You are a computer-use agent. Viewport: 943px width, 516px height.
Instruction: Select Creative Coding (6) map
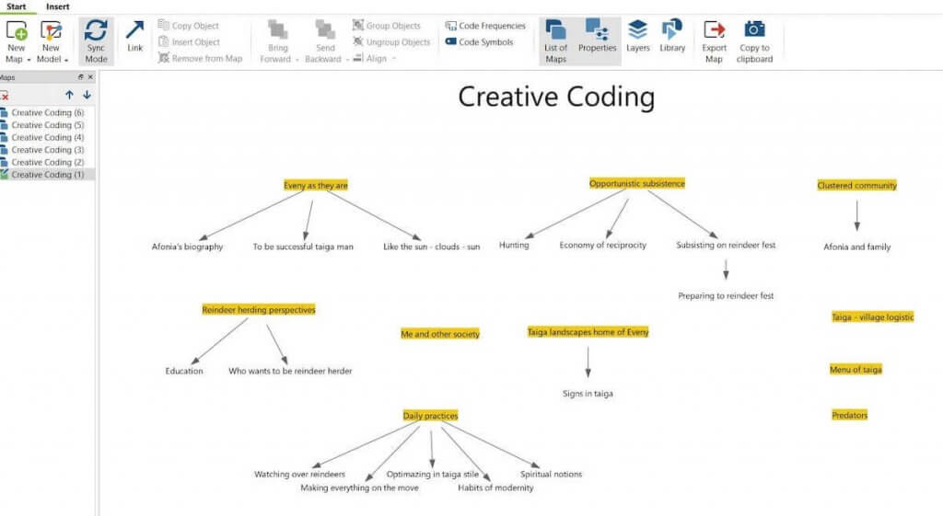click(x=47, y=112)
